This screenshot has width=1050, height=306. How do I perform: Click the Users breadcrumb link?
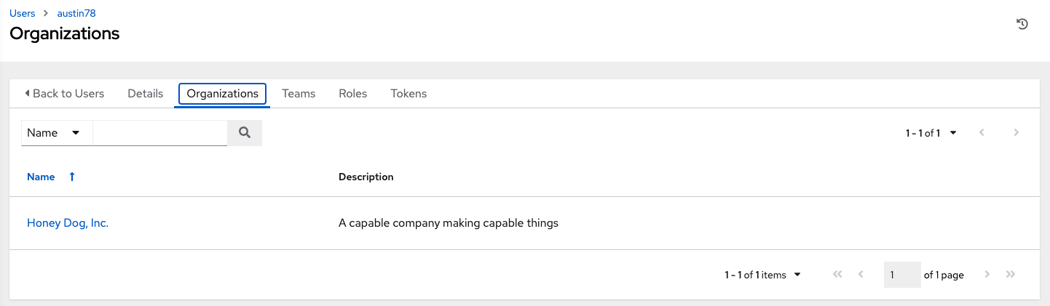(x=22, y=13)
